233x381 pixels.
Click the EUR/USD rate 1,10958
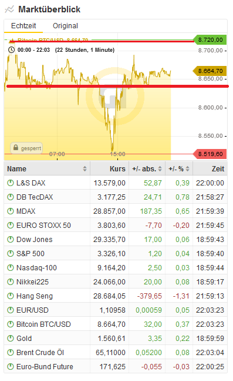[x=113, y=310]
